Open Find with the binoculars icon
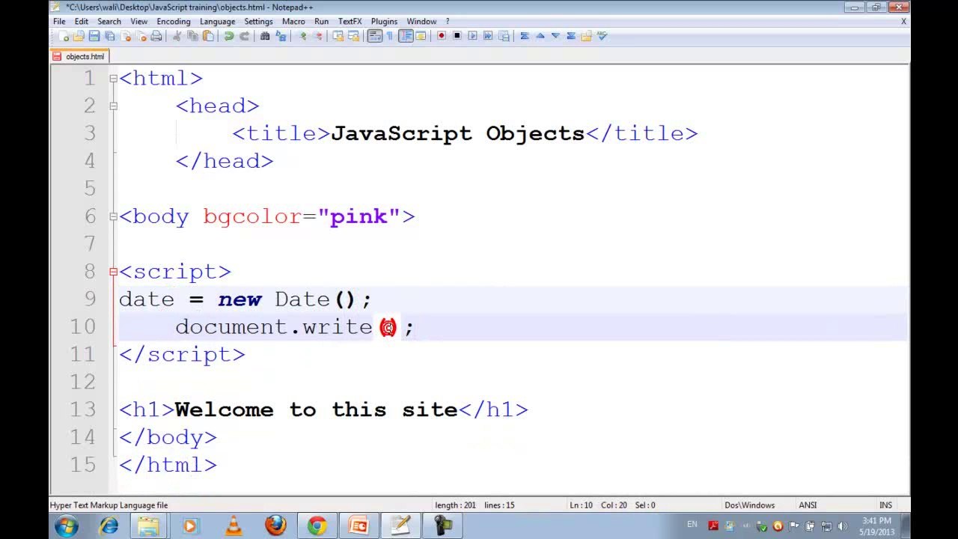The image size is (958, 539). click(265, 36)
